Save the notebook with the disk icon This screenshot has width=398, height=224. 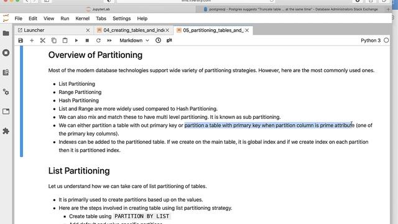click(21, 40)
